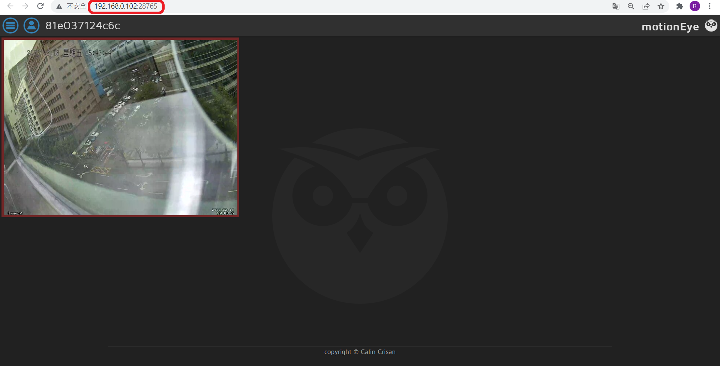This screenshot has height=366, width=720.
Task: Go back to the previous browser page
Action: [x=10, y=6]
